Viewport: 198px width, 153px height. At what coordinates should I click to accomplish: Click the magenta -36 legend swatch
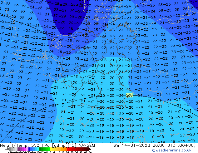(x=25, y=149)
